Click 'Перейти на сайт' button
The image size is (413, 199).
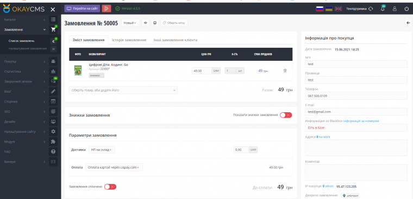pyautogui.click(x=82, y=9)
